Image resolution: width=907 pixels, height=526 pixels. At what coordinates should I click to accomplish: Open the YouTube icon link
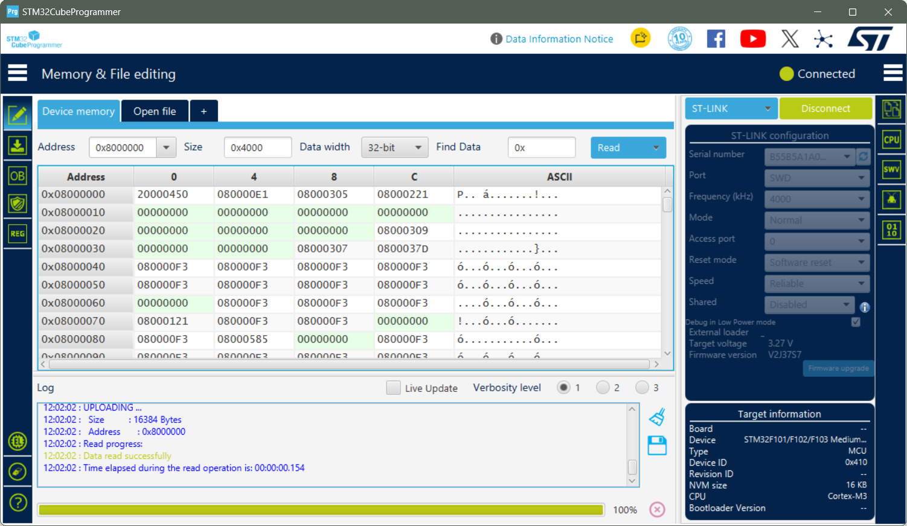pos(753,39)
